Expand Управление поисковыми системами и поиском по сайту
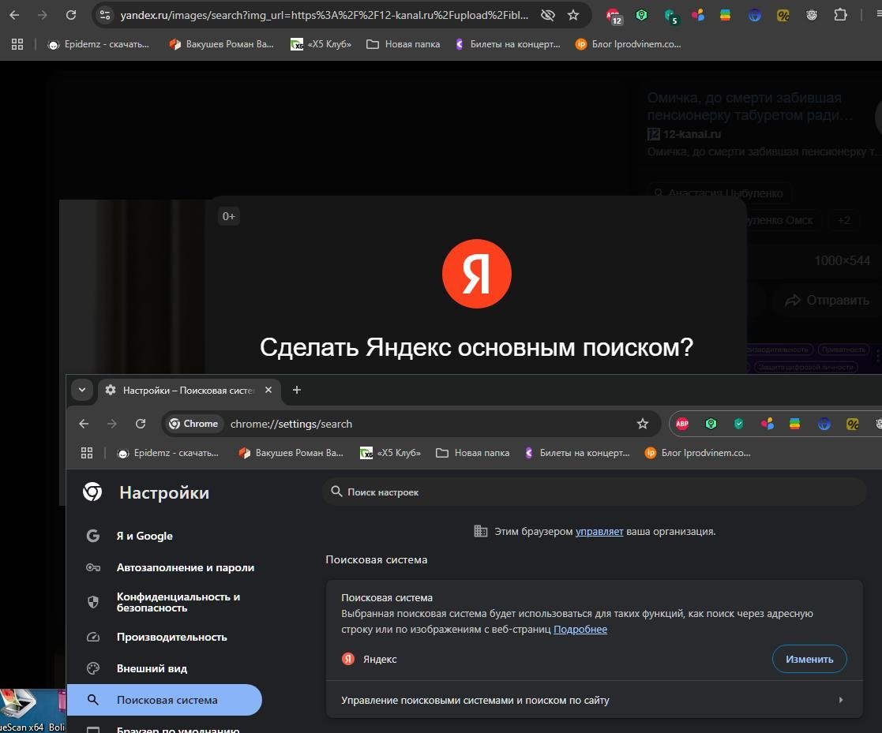This screenshot has width=882, height=733. click(x=594, y=700)
